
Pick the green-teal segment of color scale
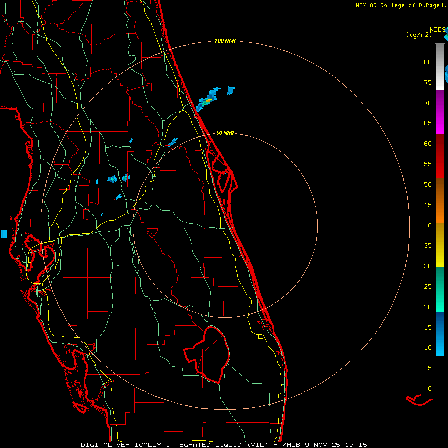[440, 289]
